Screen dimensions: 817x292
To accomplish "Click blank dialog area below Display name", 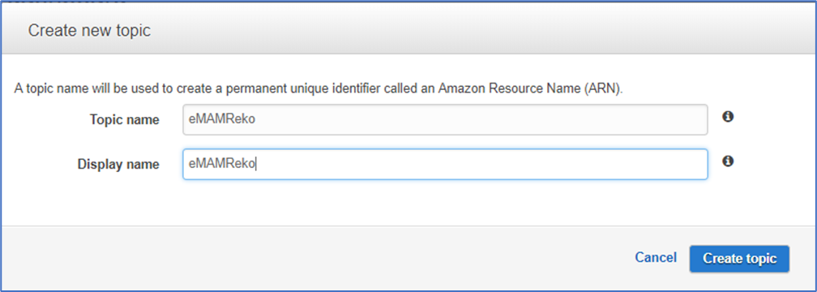I will point(406,204).
